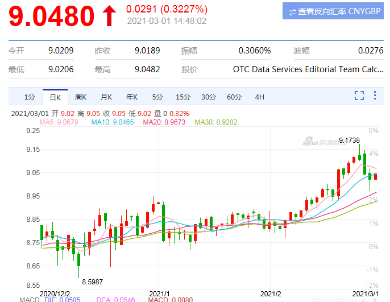
Task: Click the fullscreen chart icon
Action: [x=359, y=96]
